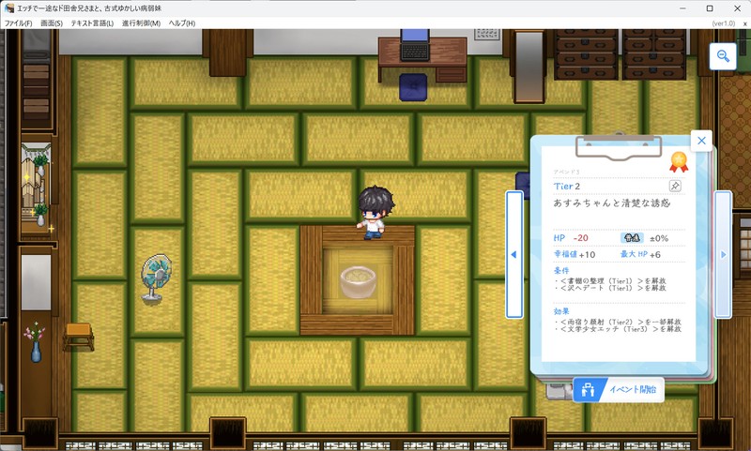Click the dark-haired player character
Image resolution: width=751 pixels, height=451 pixels.
click(375, 210)
